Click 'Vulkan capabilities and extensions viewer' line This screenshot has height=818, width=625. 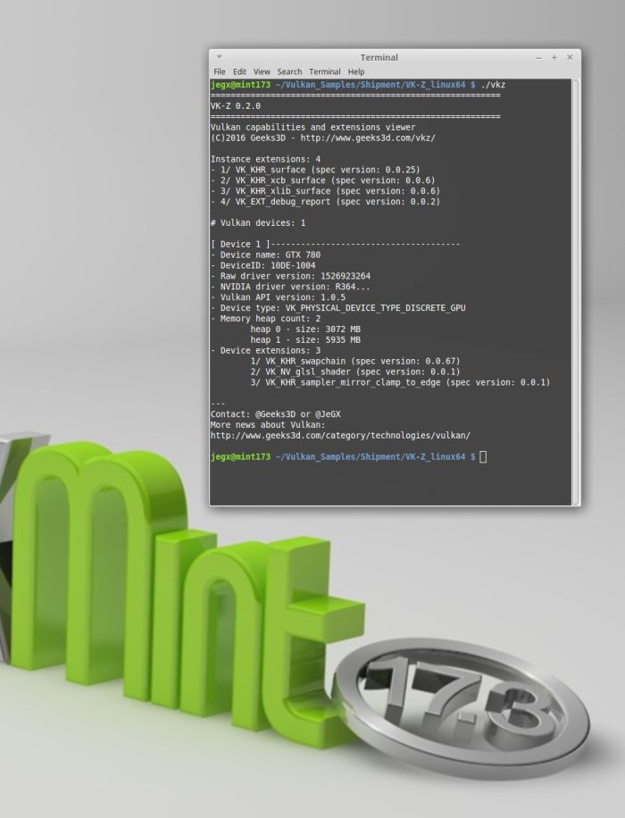coord(313,127)
